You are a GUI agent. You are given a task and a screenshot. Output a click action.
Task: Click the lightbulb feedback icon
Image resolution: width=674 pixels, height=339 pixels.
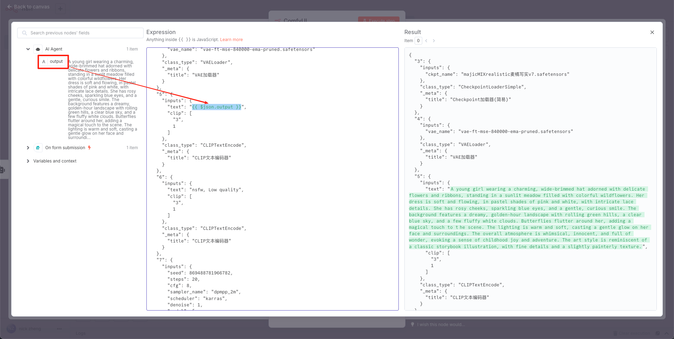(412, 325)
